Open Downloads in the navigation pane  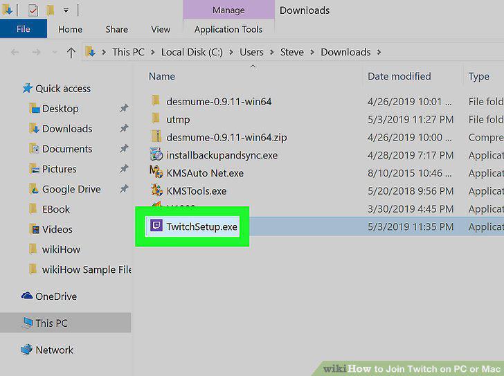67,129
